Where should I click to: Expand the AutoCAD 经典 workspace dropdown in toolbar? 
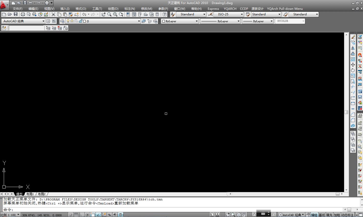pyautogui.click(x=43, y=21)
